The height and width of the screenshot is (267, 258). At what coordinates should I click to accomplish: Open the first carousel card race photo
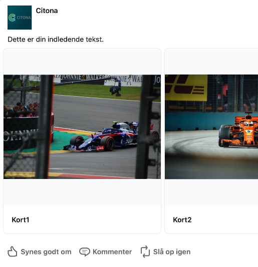pos(82,126)
